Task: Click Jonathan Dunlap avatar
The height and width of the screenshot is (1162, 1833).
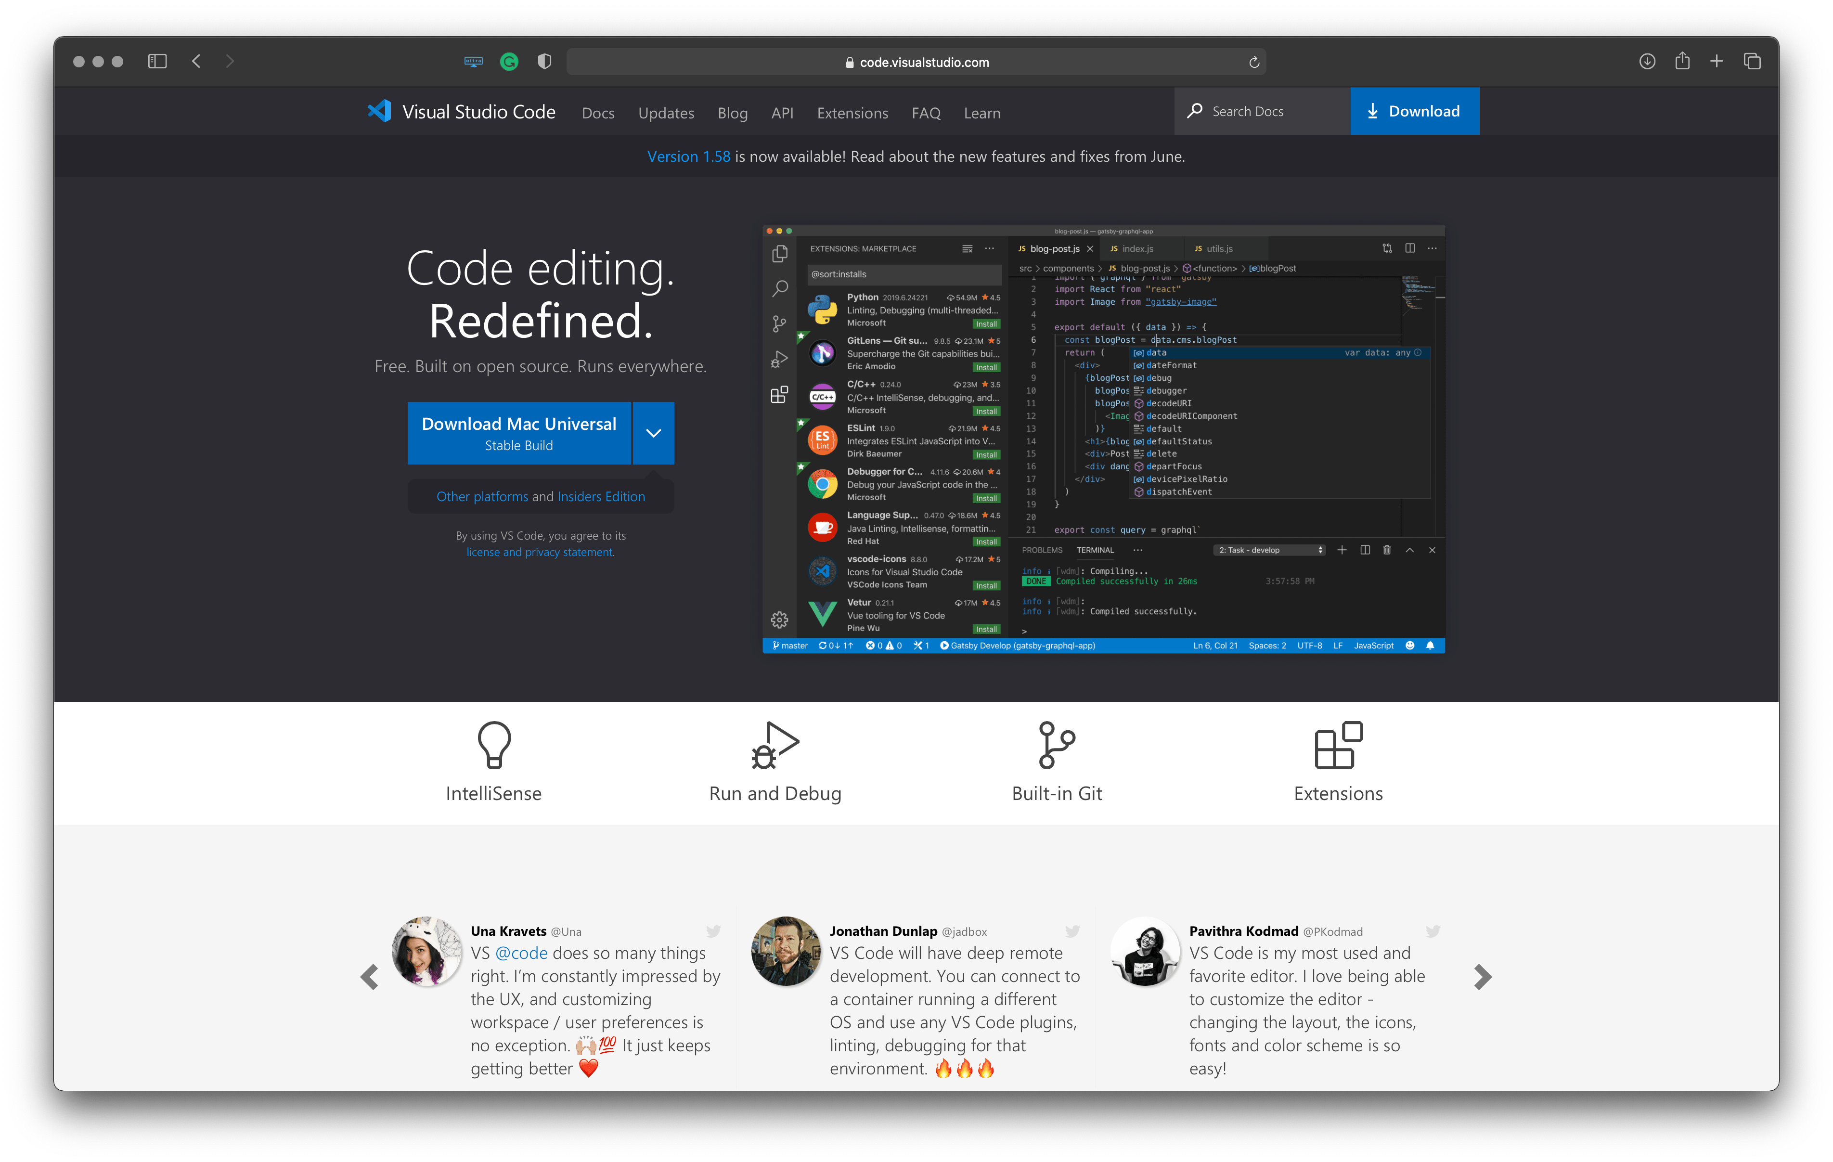Action: pos(786,951)
